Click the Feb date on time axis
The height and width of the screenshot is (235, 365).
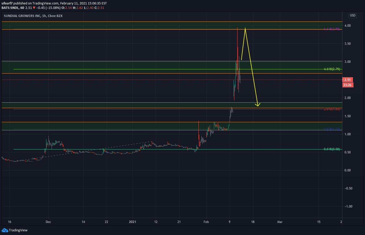click(x=206, y=222)
